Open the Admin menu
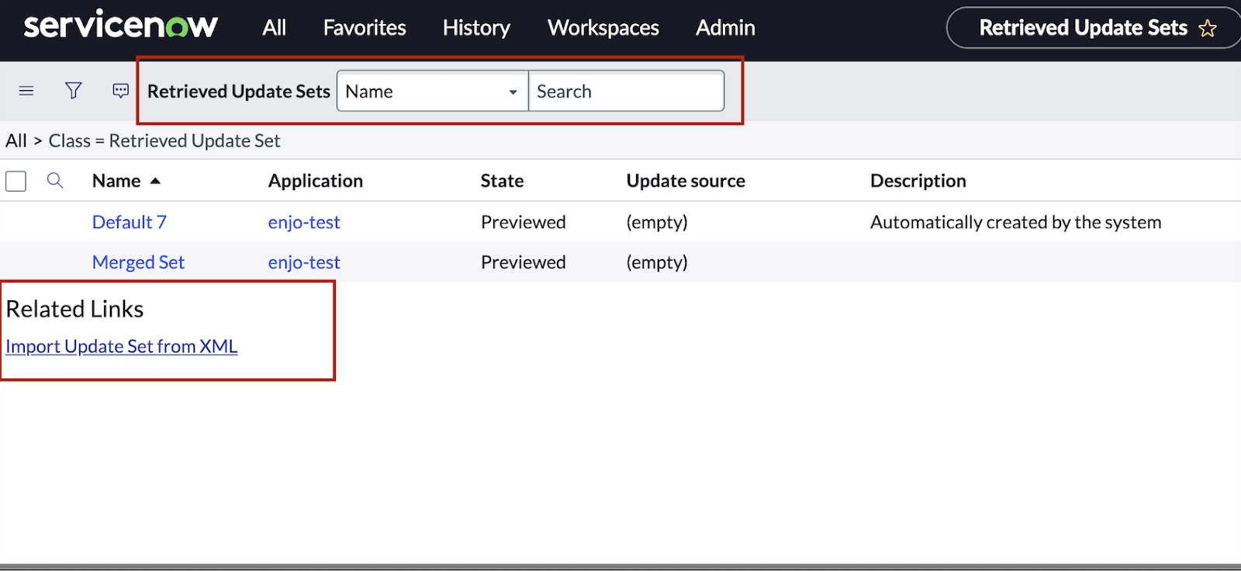The image size is (1241, 571). tap(725, 28)
